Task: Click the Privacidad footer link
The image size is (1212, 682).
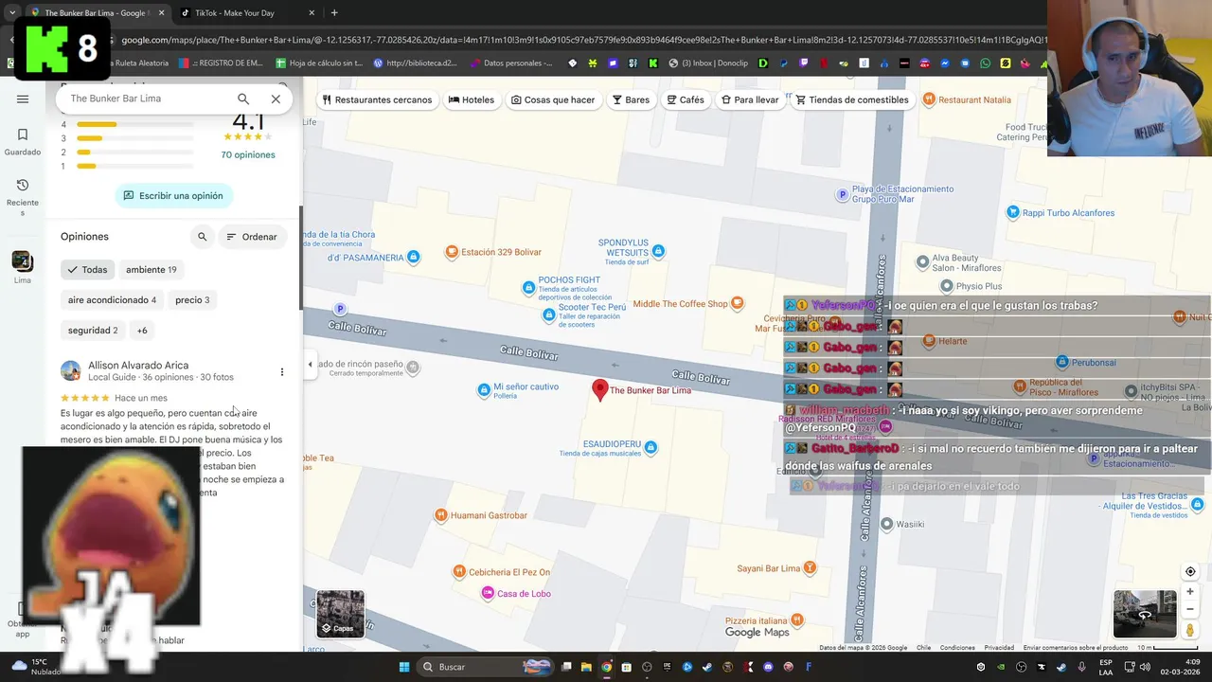Action: tap(999, 648)
